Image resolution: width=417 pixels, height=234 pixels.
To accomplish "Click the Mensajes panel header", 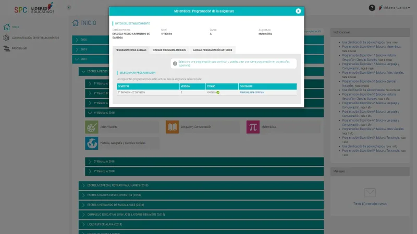I will [x=370, y=172].
